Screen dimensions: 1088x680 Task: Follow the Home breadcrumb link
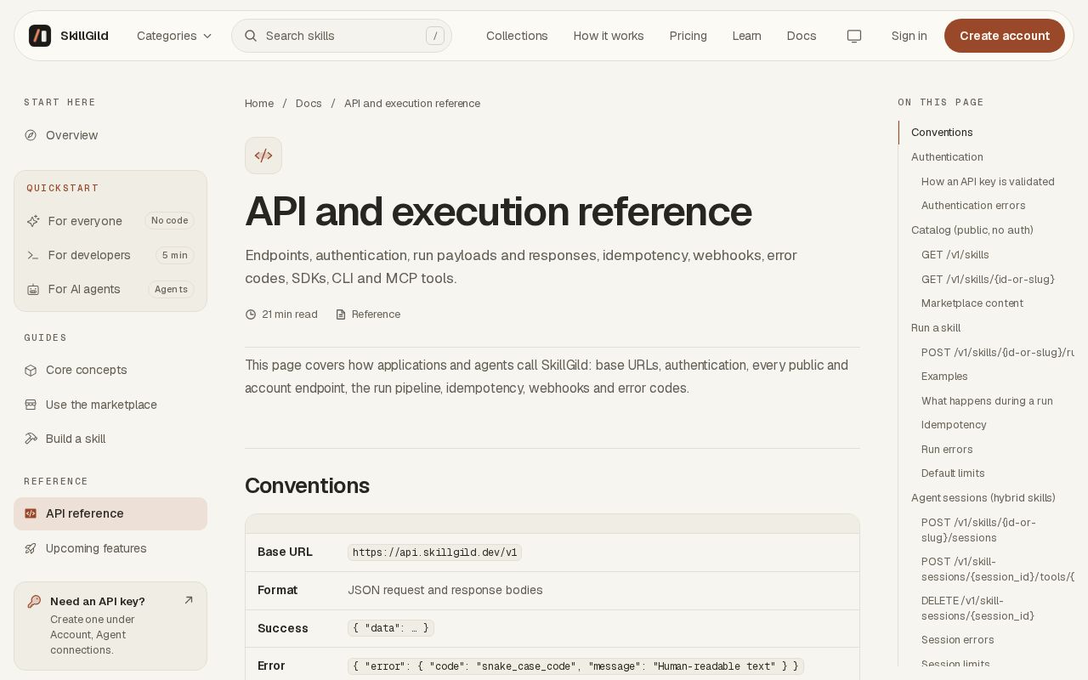(x=259, y=104)
